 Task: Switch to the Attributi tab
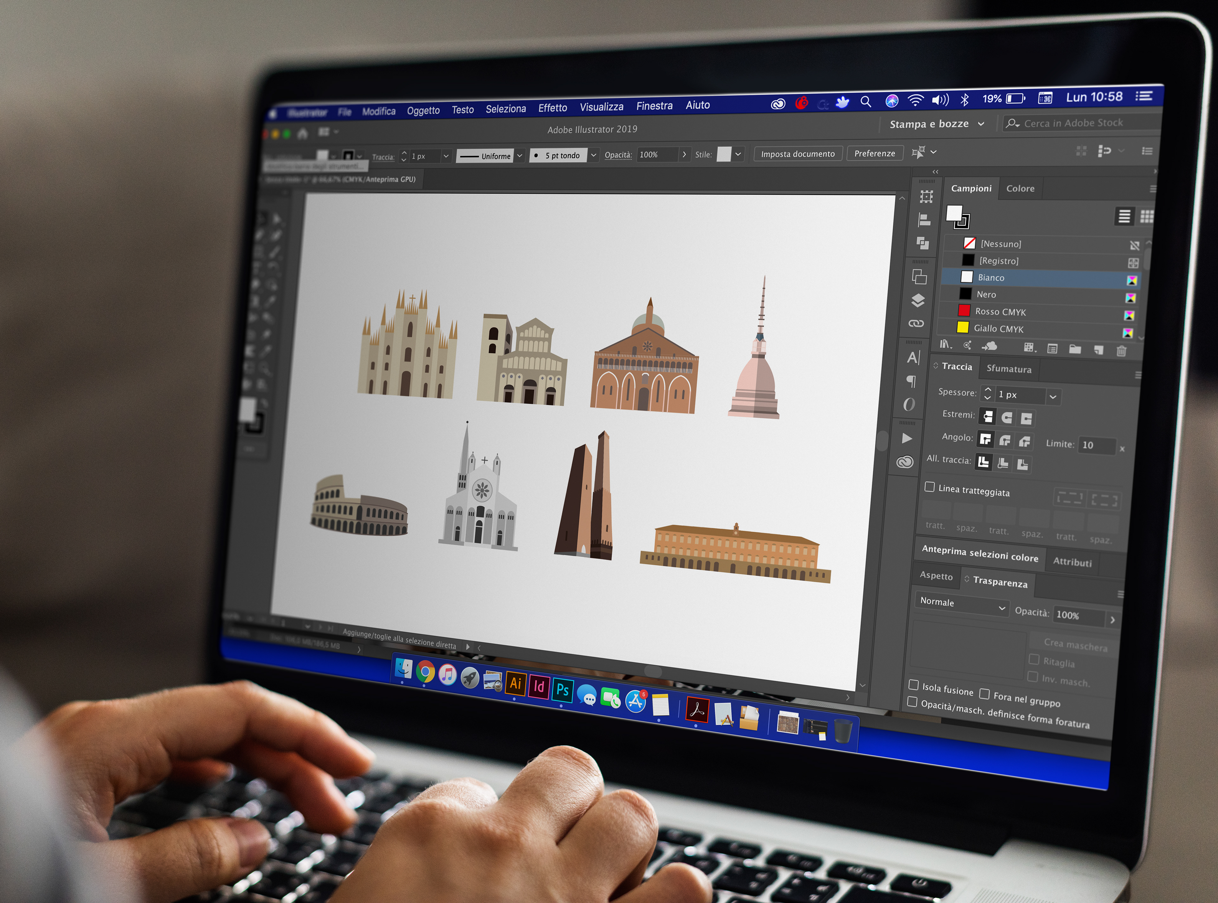[x=1072, y=562]
